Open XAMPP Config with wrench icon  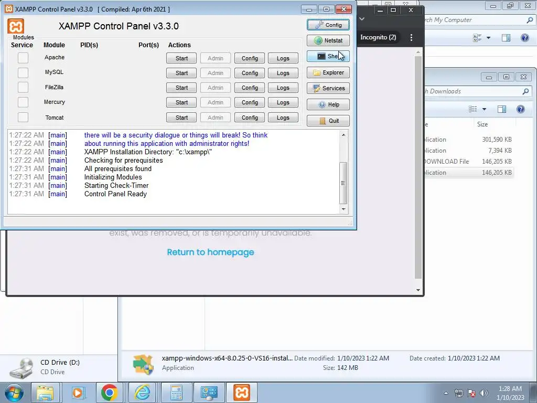pyautogui.click(x=328, y=25)
